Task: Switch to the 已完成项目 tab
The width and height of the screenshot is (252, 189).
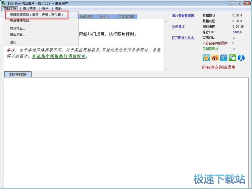Action: [126, 17]
